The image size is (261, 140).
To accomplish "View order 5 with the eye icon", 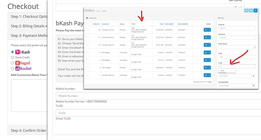I will point(206,52).
